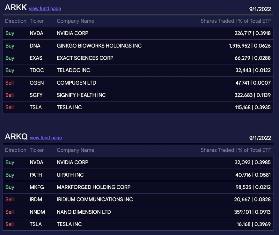Select the IRIDIUM COMMUNICATIONS INC row
Screen dimensions: 279x235
(x=138, y=200)
